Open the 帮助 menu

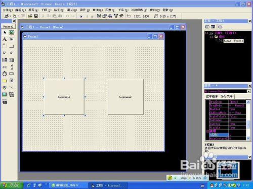pyautogui.click(x=168, y=10)
